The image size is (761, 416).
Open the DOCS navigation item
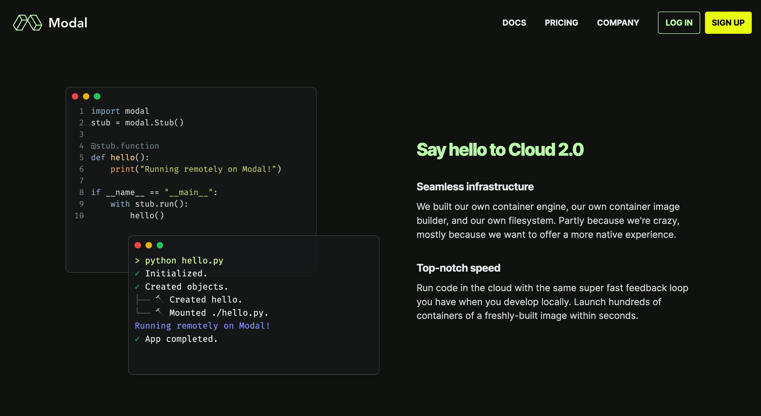514,23
